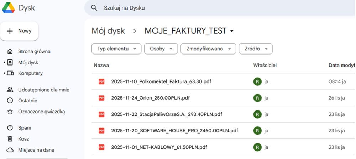
Task: Click owner avatar R in Orlen row
Action: (x=257, y=98)
